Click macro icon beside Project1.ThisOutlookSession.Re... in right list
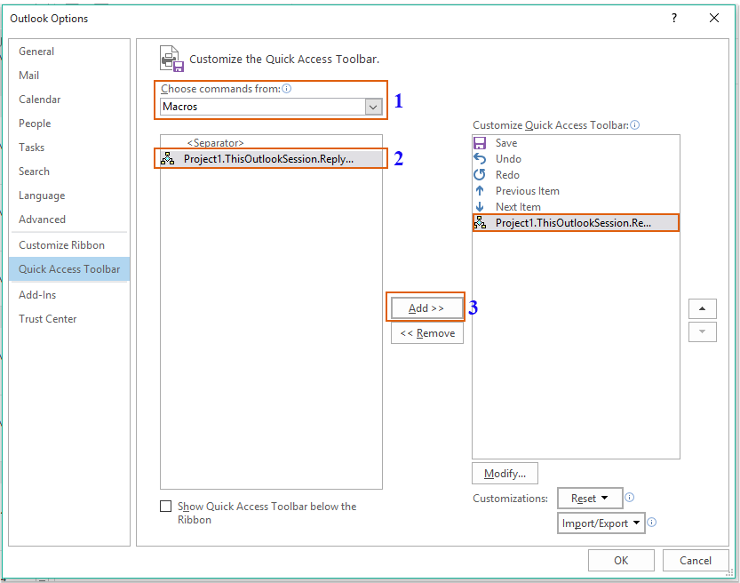This screenshot has width=740, height=583. point(480,223)
